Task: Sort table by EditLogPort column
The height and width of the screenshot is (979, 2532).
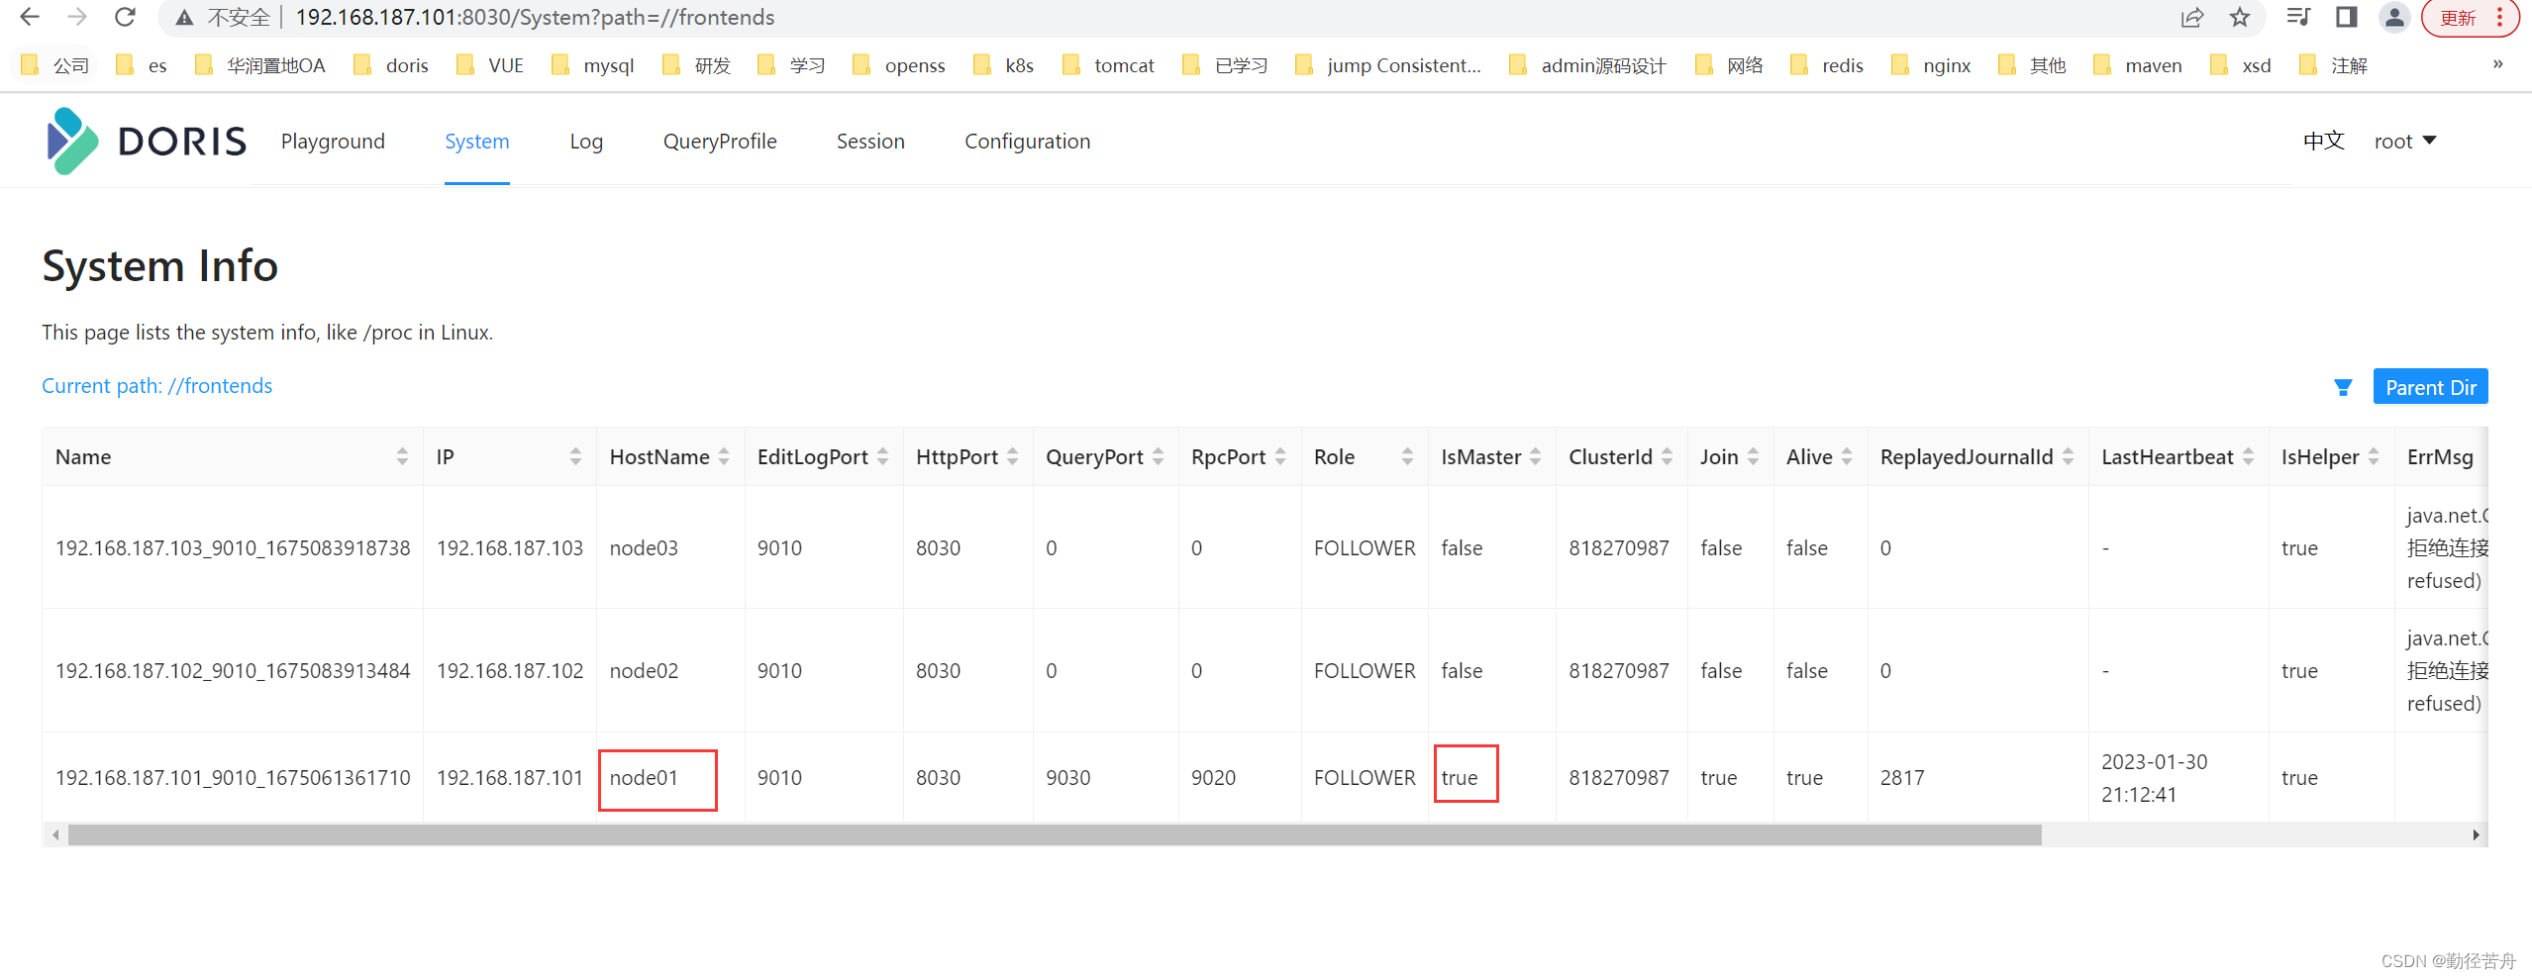Action: (x=882, y=456)
